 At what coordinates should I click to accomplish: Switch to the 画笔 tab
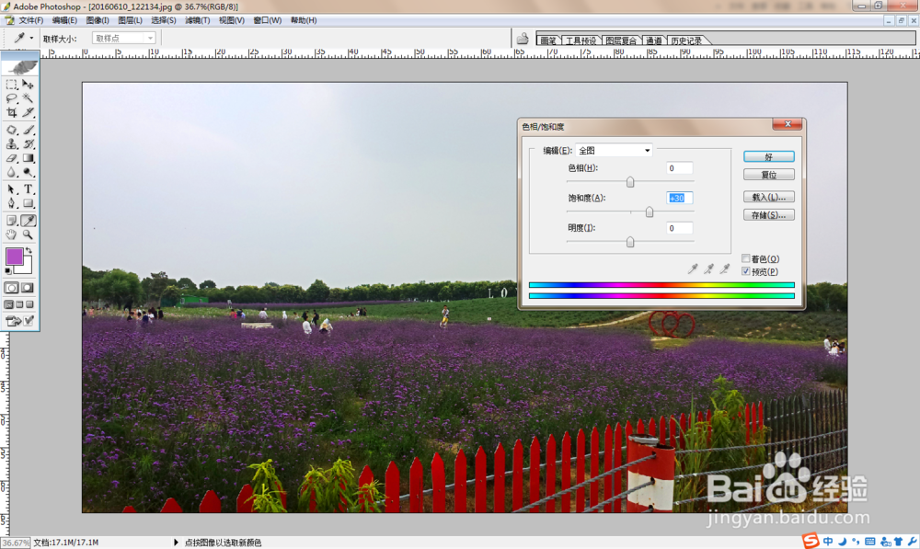coord(548,40)
